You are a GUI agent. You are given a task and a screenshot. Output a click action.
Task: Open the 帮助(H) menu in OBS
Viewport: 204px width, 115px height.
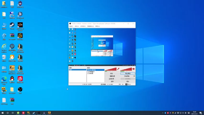98,26
